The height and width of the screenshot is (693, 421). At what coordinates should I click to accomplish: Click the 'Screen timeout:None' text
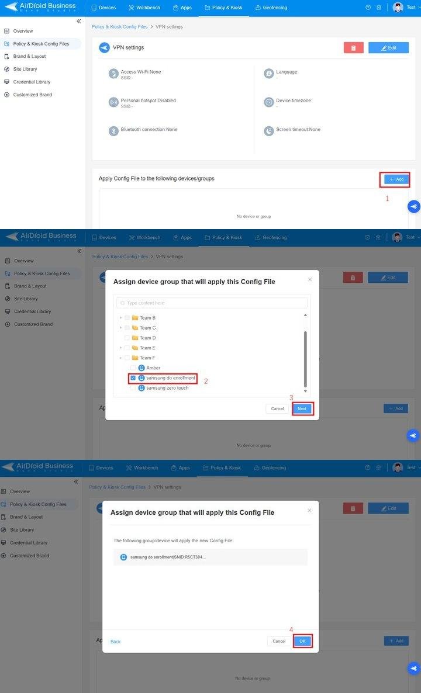[x=299, y=130]
